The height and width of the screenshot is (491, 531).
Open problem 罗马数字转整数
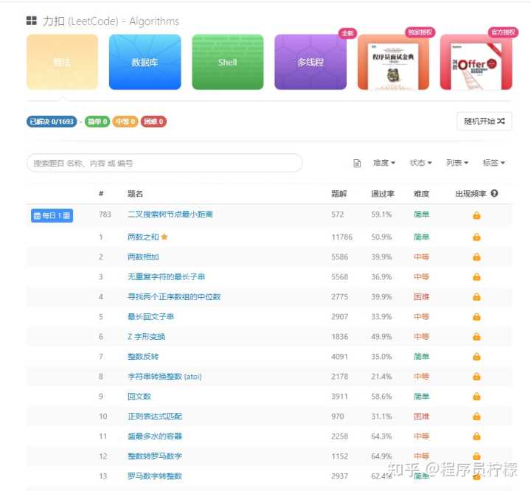point(154,476)
